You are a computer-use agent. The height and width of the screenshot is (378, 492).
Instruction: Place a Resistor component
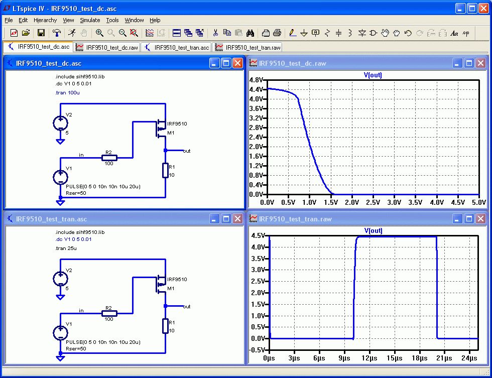click(327, 33)
